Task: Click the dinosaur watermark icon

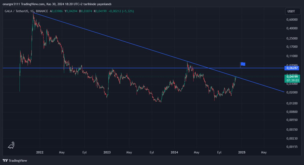Action: (10, 145)
